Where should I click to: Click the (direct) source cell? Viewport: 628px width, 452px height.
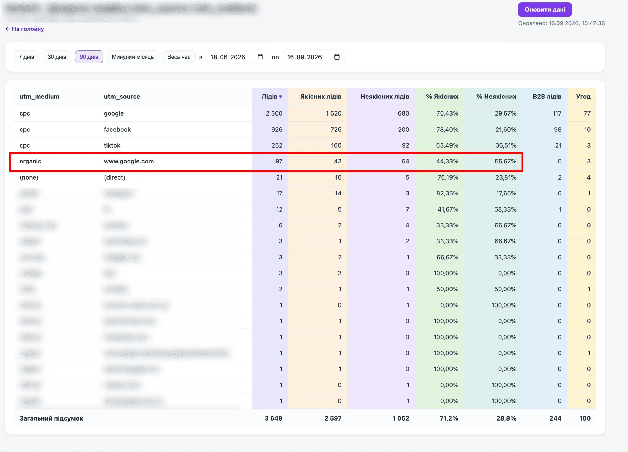(x=115, y=177)
